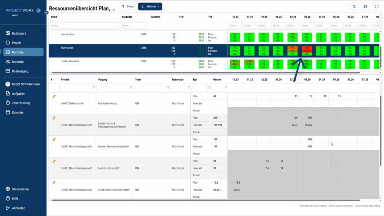Viewport: 384px width, 216px height.
Task: Click the refresh icon in the top toolbar
Action: (x=354, y=6)
